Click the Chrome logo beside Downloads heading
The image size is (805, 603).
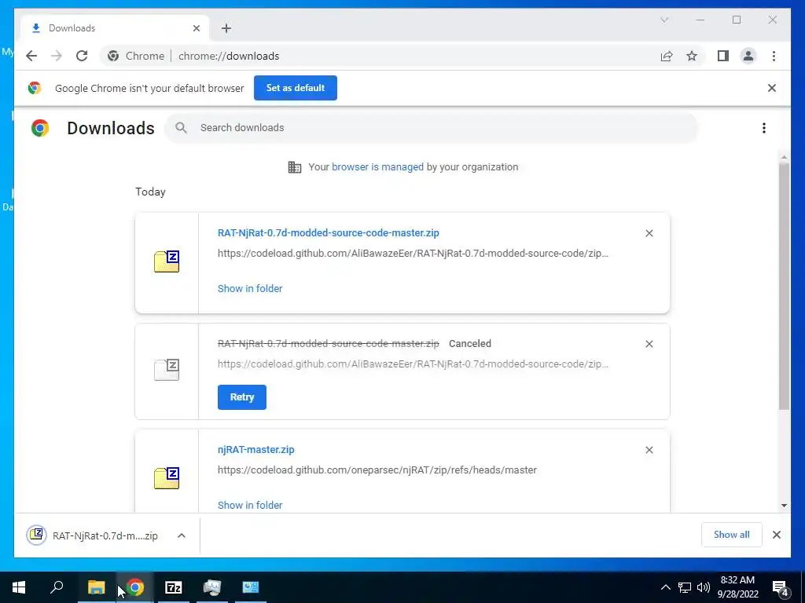40,128
